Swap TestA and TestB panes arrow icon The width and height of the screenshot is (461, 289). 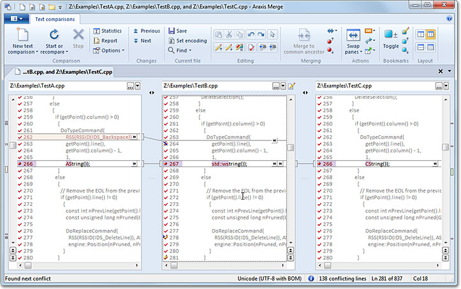tap(152, 93)
